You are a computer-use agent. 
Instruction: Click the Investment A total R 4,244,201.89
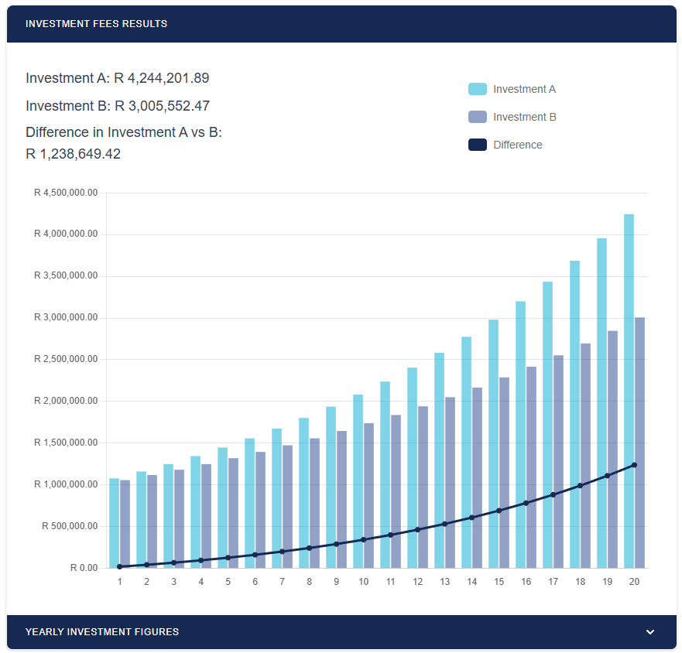point(161,78)
